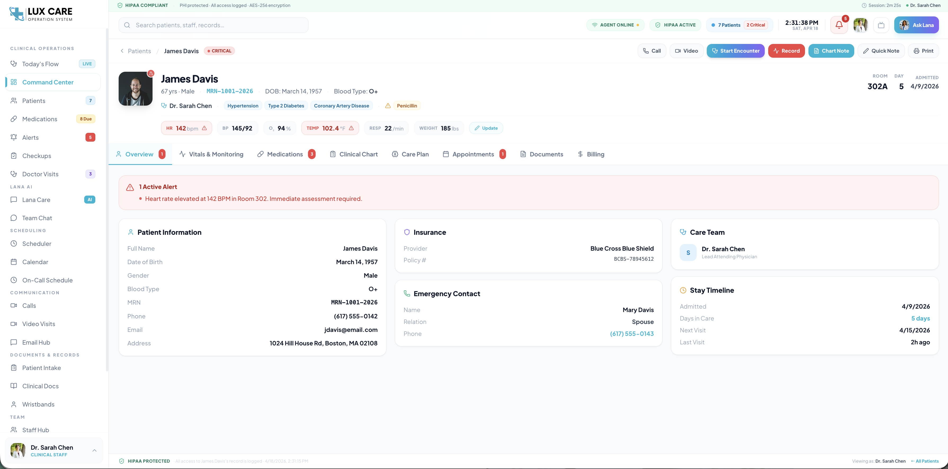Image resolution: width=948 pixels, height=469 pixels.
Task: Open Patient Intake in sidebar
Action: click(x=53, y=368)
